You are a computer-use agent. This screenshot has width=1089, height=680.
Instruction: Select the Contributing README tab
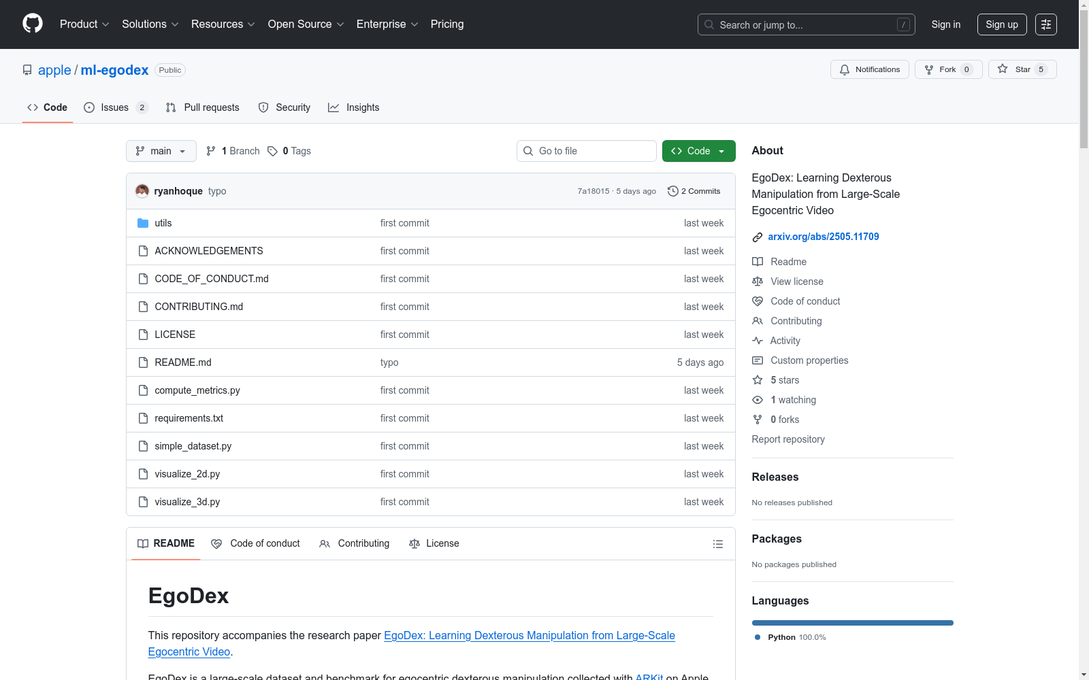[355, 543]
